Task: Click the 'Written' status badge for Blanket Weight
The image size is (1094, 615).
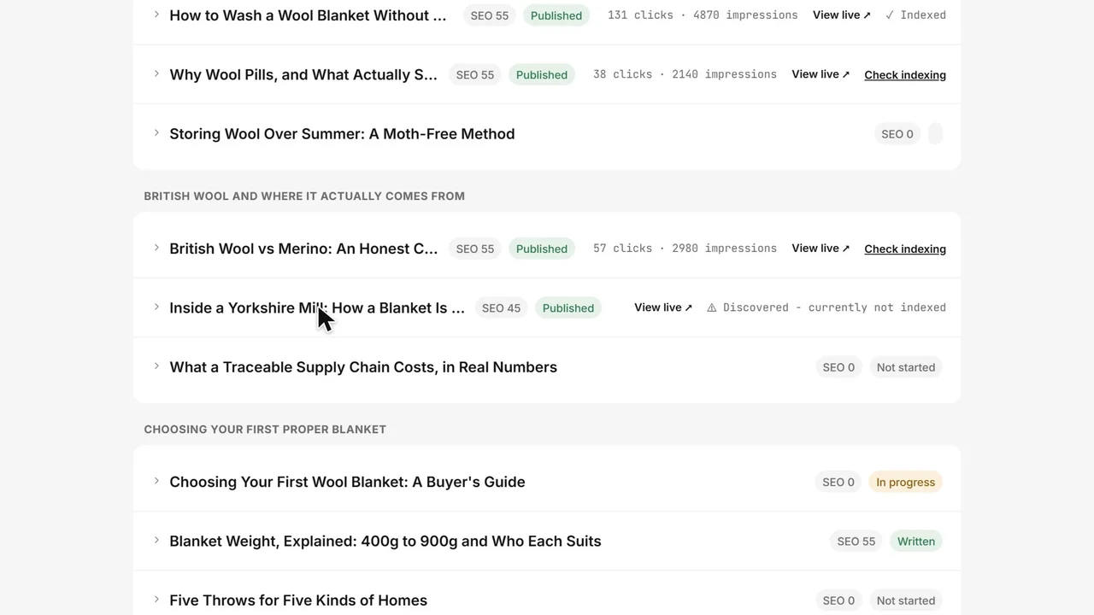Action: 915,541
